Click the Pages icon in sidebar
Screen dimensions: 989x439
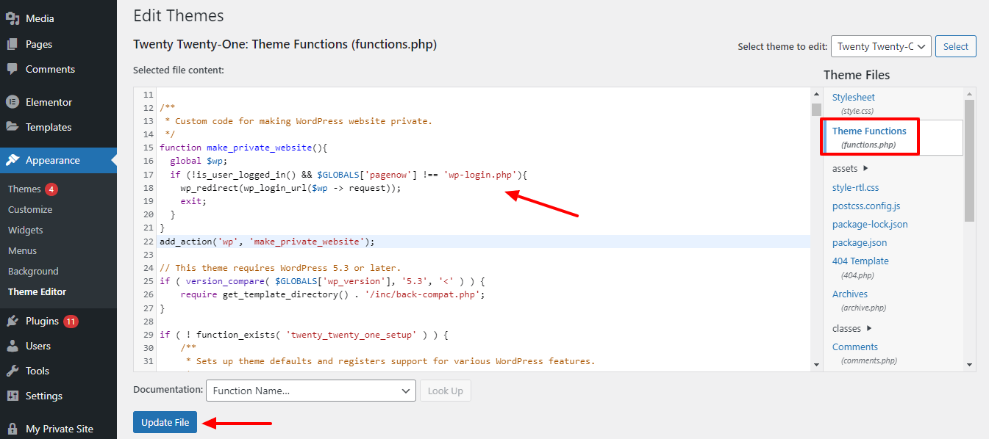click(x=13, y=44)
